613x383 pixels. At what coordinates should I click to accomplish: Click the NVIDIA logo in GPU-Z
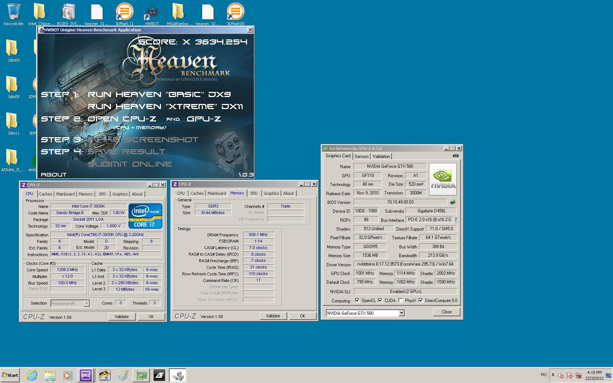(x=443, y=179)
